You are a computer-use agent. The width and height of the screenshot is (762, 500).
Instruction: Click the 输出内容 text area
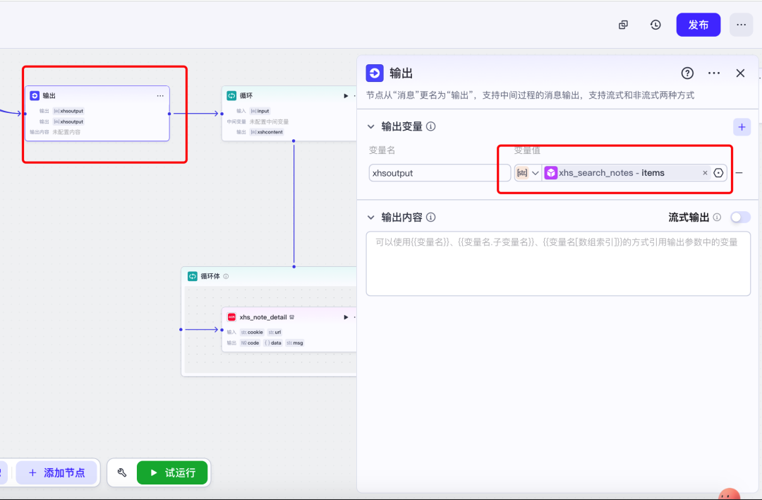pos(558,263)
